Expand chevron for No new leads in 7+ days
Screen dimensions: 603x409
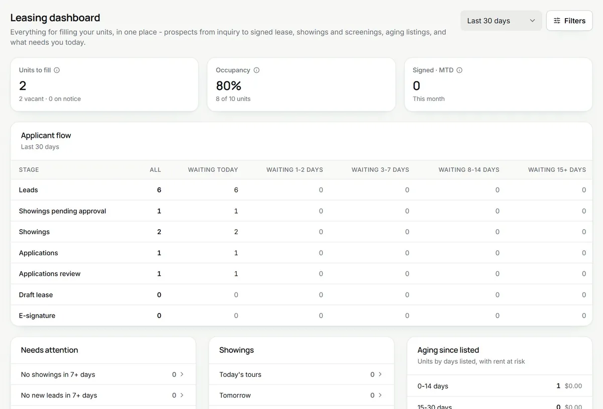(x=182, y=395)
